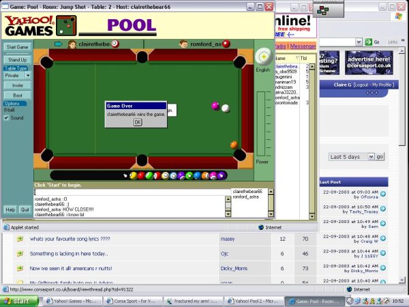This screenshot has width=409, height=307.
Task: Click the orange ball near corner pocket
Action: 234,145
